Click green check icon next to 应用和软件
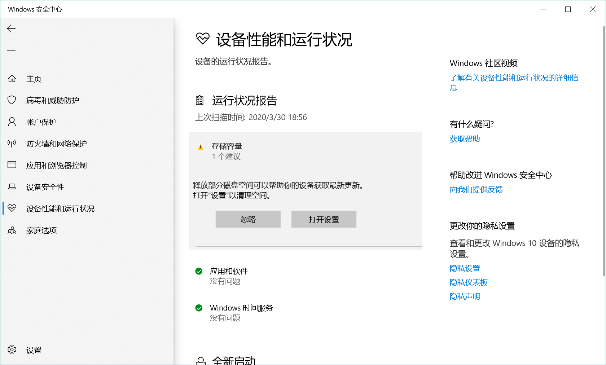 pos(199,271)
